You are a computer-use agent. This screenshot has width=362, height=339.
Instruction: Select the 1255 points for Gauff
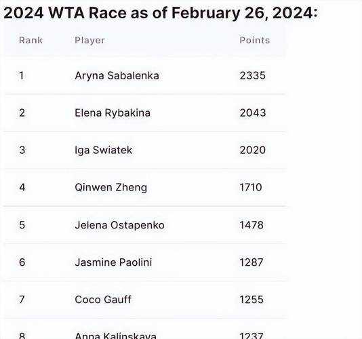(x=252, y=300)
